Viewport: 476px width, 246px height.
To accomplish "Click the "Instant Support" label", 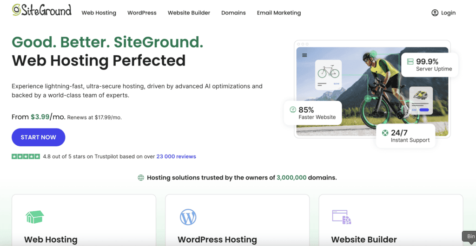I will 410,140.
